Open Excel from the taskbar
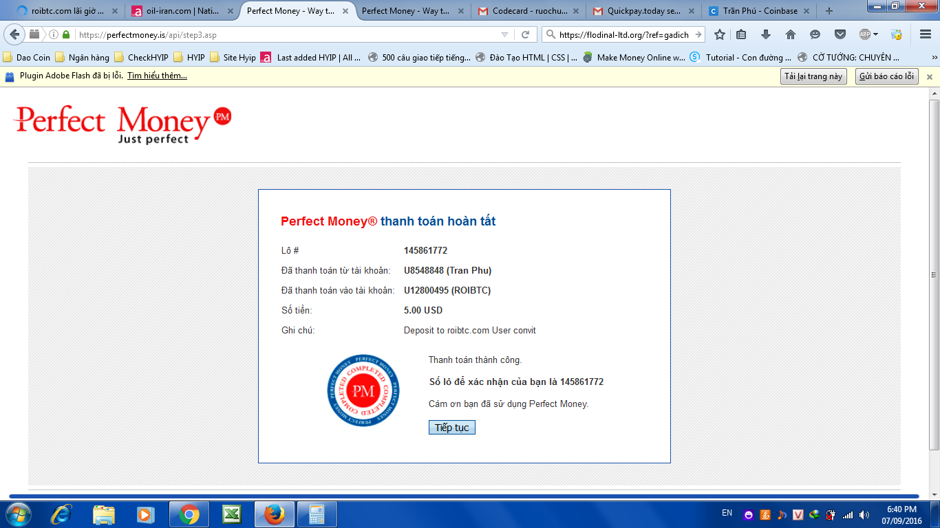 point(231,514)
